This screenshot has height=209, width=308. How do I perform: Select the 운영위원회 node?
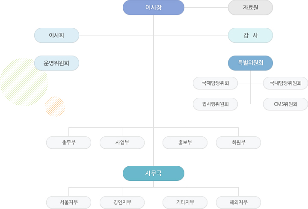[56, 63]
